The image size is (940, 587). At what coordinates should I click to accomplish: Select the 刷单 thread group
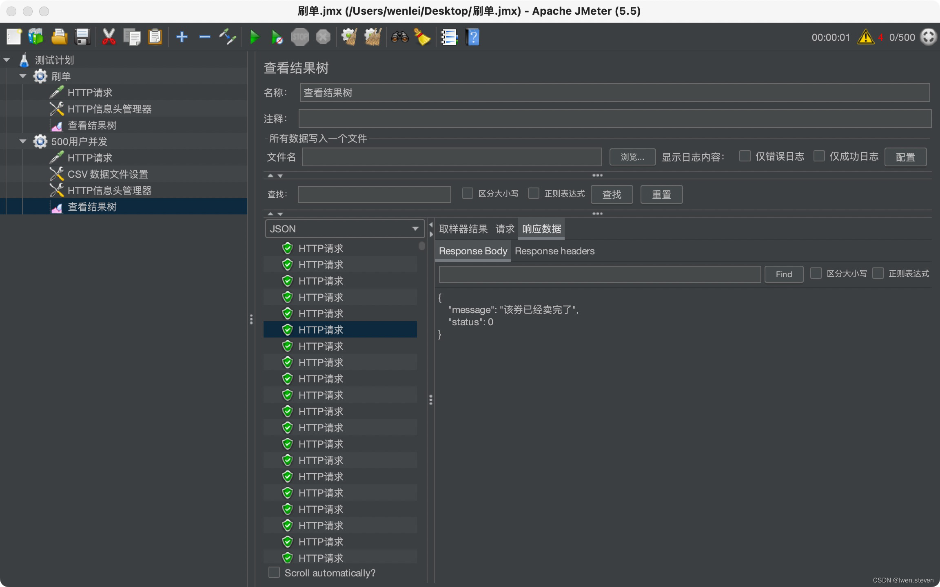(61, 76)
